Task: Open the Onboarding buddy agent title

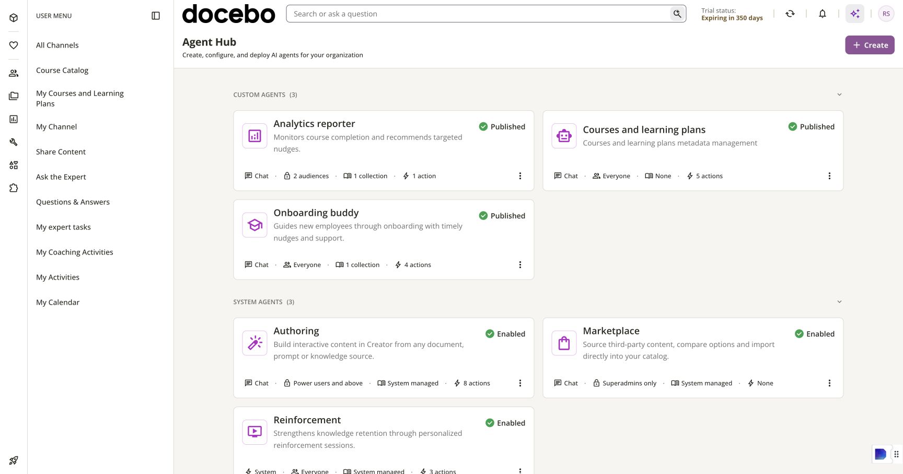Action: tap(316, 213)
